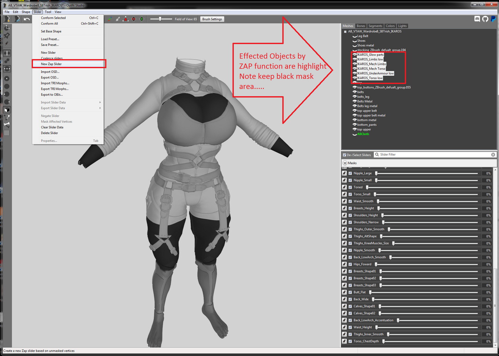The width and height of the screenshot is (499, 356).
Task: Switch to the Segments tab
Action: click(x=375, y=26)
